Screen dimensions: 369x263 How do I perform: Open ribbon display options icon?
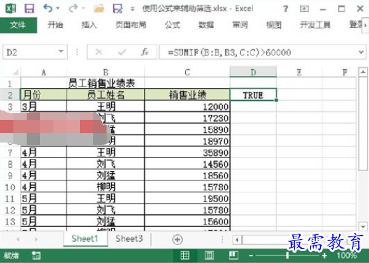coord(304,9)
